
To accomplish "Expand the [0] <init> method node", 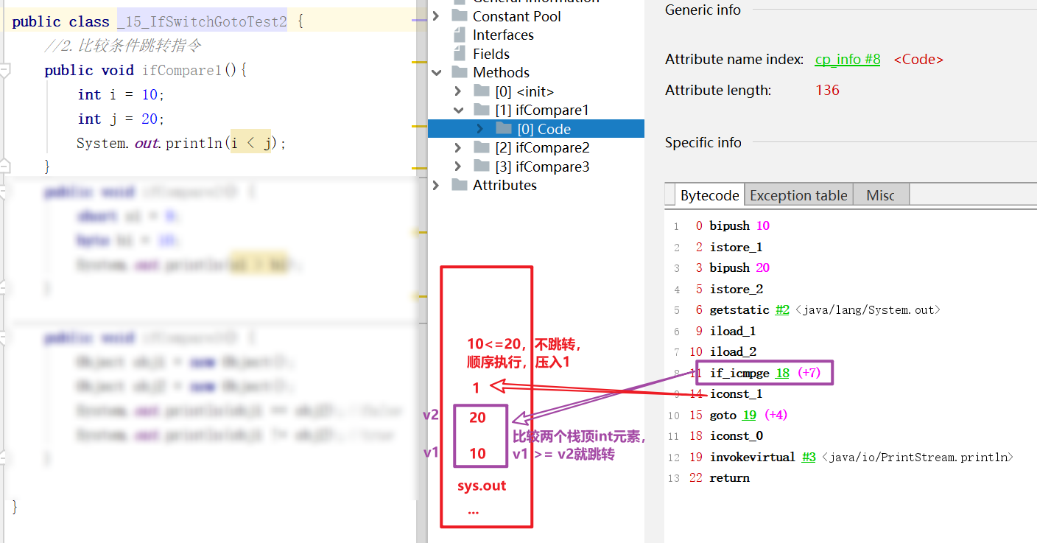I will [458, 91].
